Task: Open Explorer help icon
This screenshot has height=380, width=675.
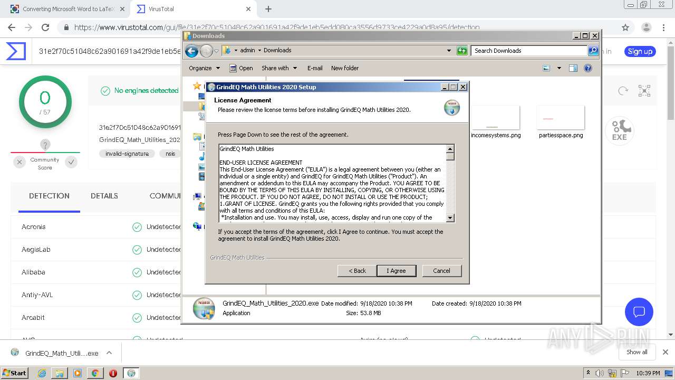Action: [x=588, y=68]
